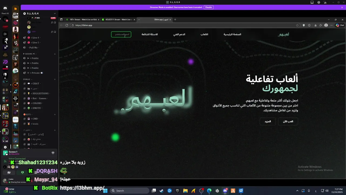The image size is (346, 195).
Task: Open the purple P server icon
Action: pos(5,62)
